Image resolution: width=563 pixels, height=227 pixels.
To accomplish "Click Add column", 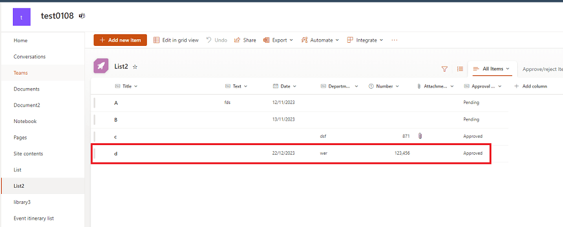I will coord(531,86).
